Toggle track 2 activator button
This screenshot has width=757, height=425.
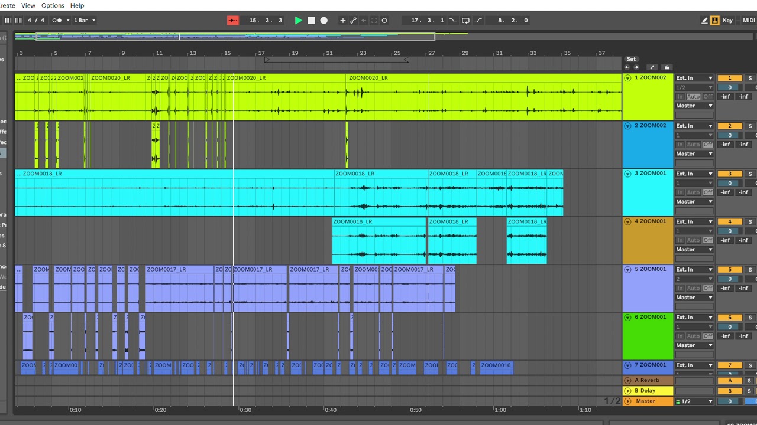tap(729, 126)
